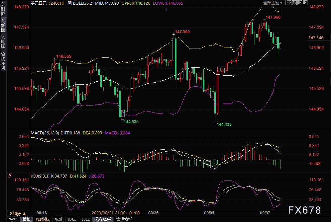Screen dimensions: 331x222
Task: Open VIP指标 tab
Action: tap(43, 219)
